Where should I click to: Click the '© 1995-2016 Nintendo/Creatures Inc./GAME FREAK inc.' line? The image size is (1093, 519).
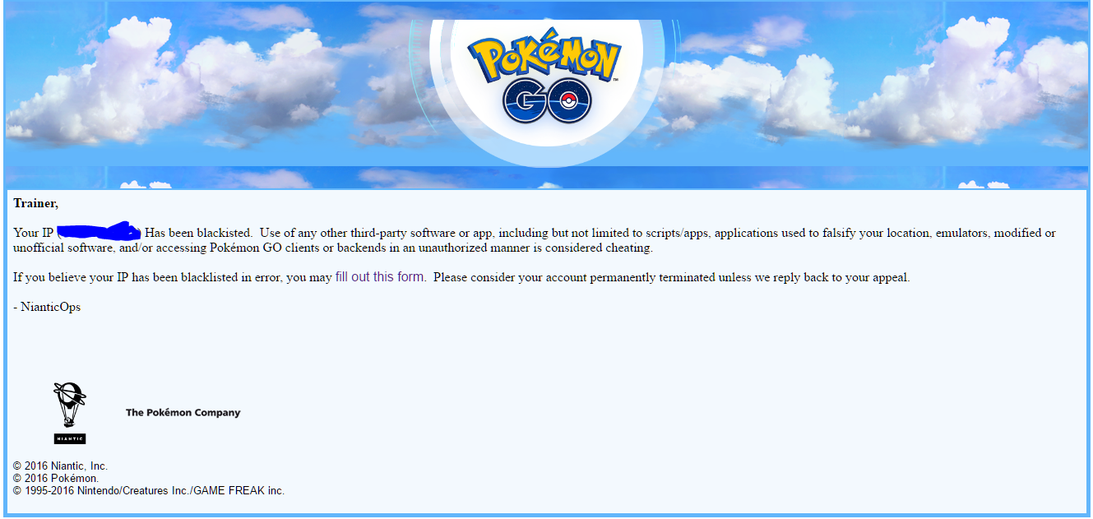pyautogui.click(x=149, y=490)
